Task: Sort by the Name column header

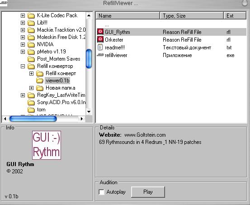Action: [x=128, y=16]
